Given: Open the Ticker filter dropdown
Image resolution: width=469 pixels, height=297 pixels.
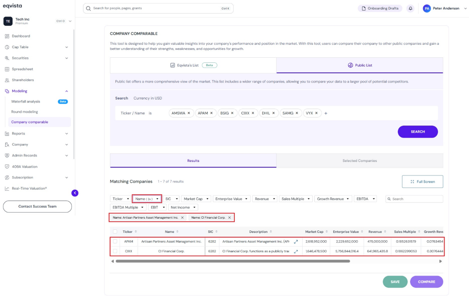Looking at the screenshot, I should 120,199.
